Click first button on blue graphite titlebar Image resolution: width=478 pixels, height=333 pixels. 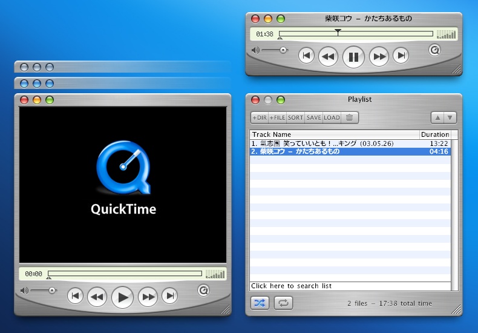24,84
